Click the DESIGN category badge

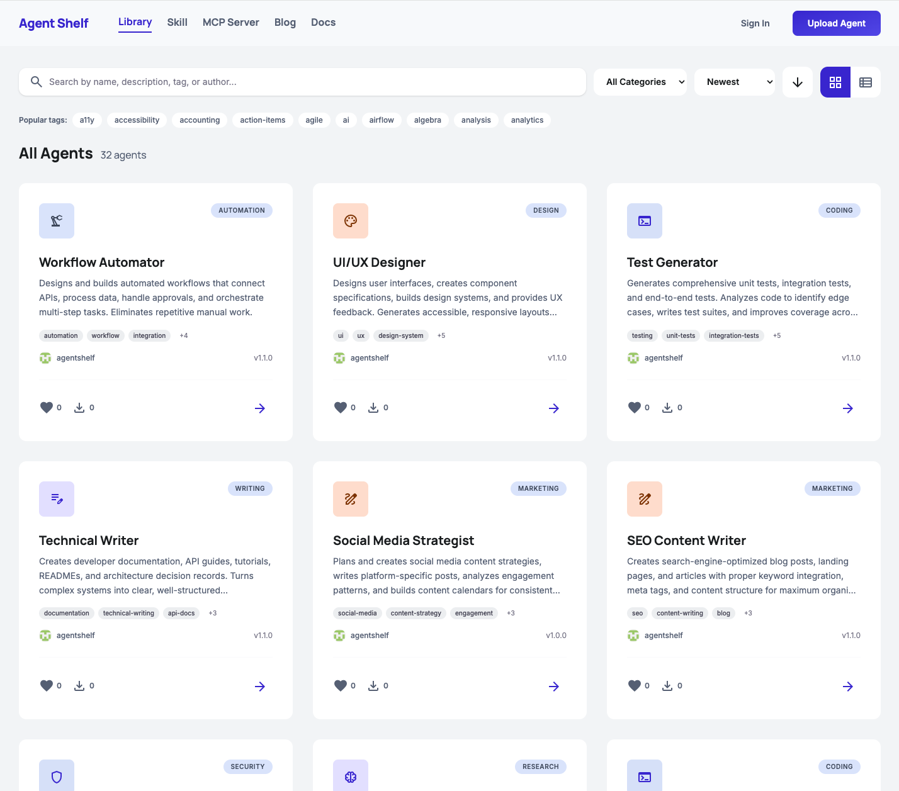546,210
